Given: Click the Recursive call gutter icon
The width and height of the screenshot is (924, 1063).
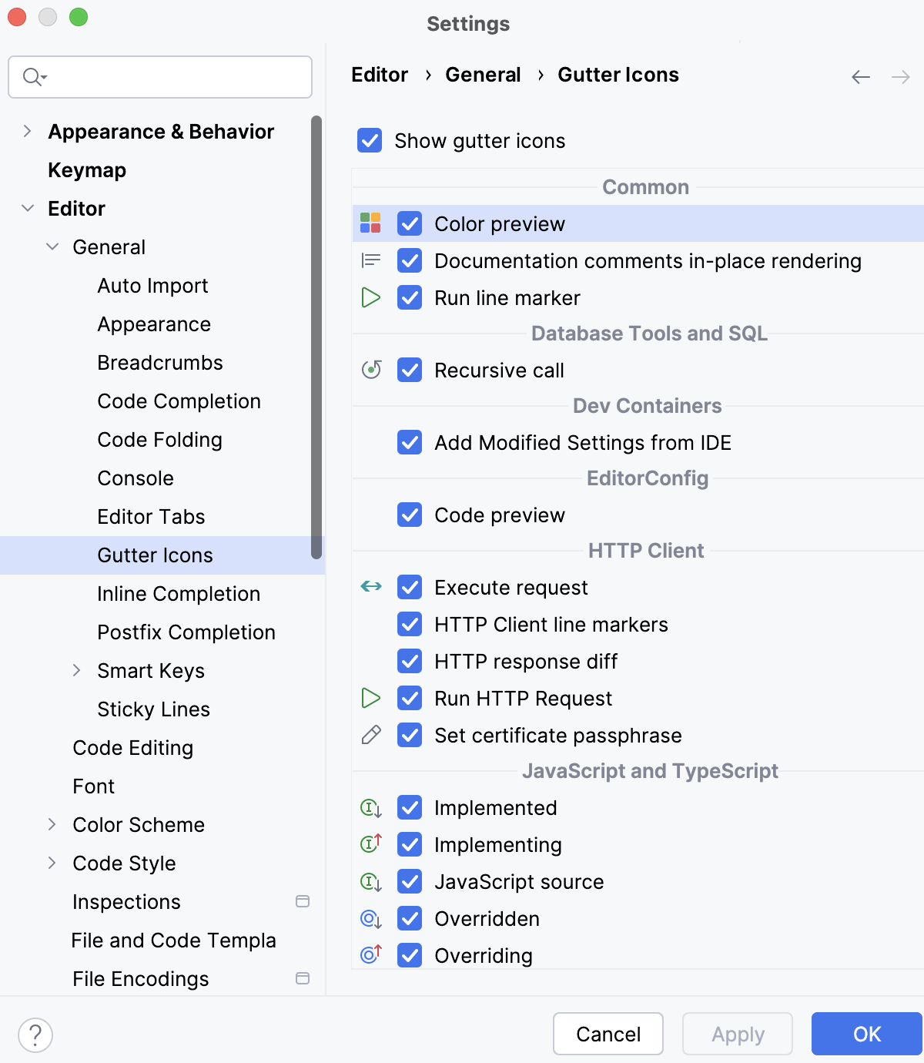Looking at the screenshot, I should pyautogui.click(x=370, y=370).
